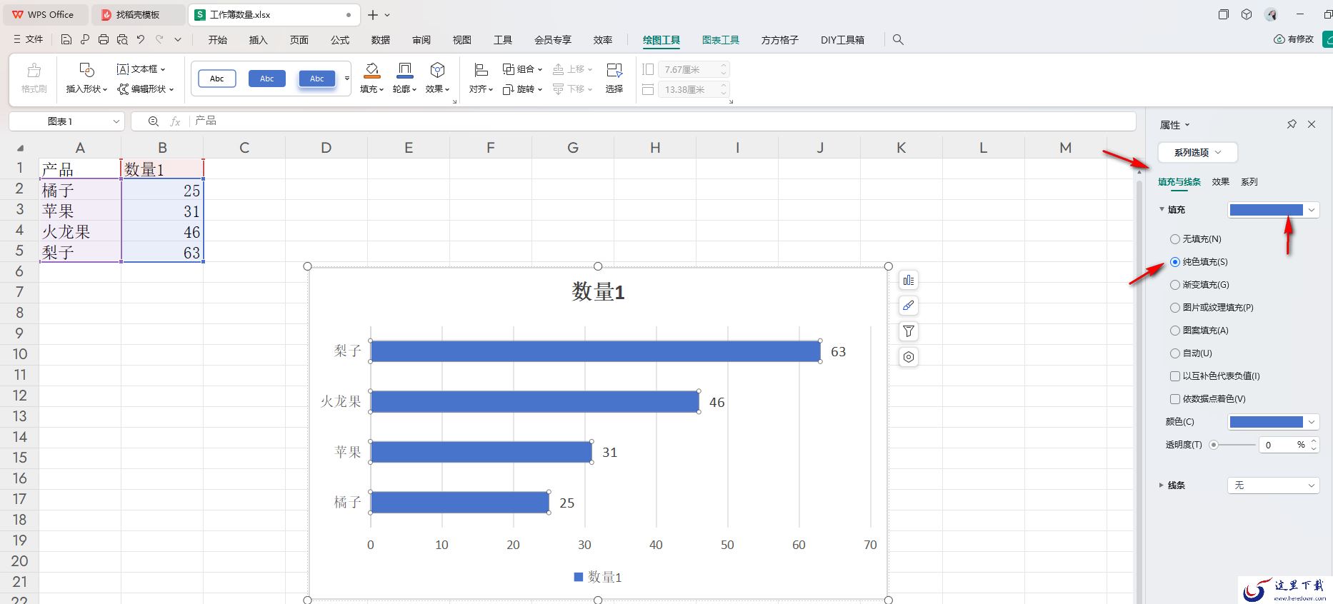Open the 效果 tab in properties panel
Screen dimensions: 1333x604
tap(1220, 182)
